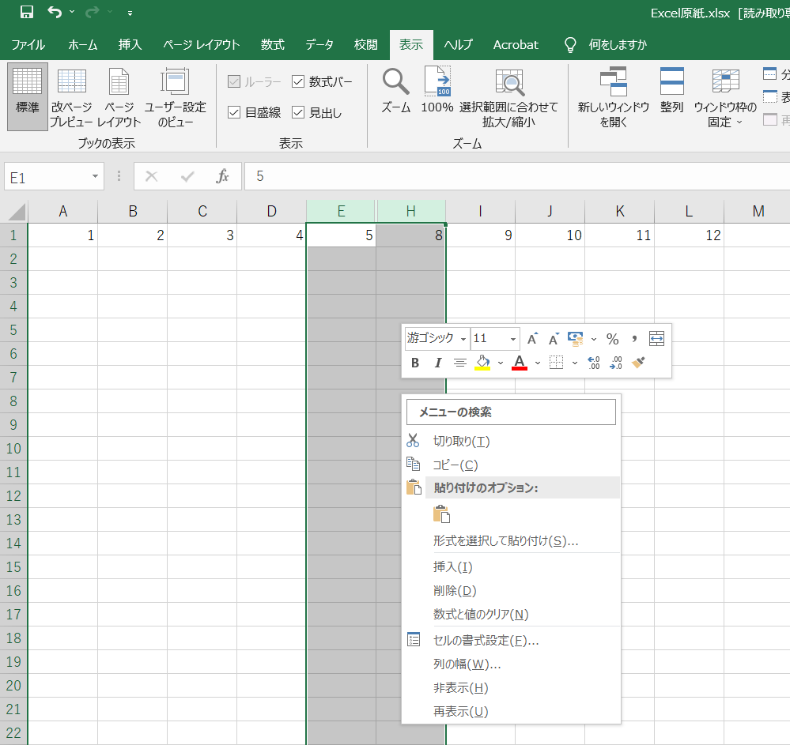Open the font name dropdown 游ゴシック
This screenshot has width=790, height=745.
pyautogui.click(x=463, y=339)
